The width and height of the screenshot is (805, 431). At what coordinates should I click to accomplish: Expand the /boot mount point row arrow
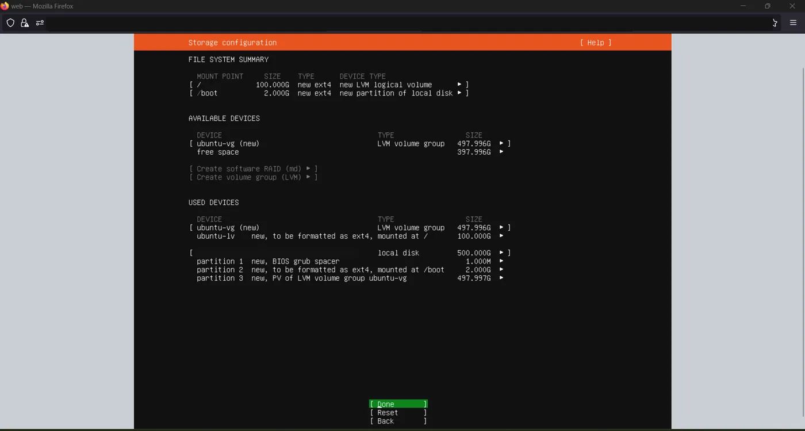click(x=459, y=93)
